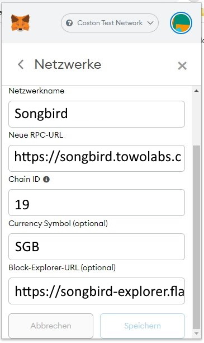The width and height of the screenshot is (204, 343).
Task: Click the Chain ID field showing 19
Action: pyautogui.click(x=97, y=203)
